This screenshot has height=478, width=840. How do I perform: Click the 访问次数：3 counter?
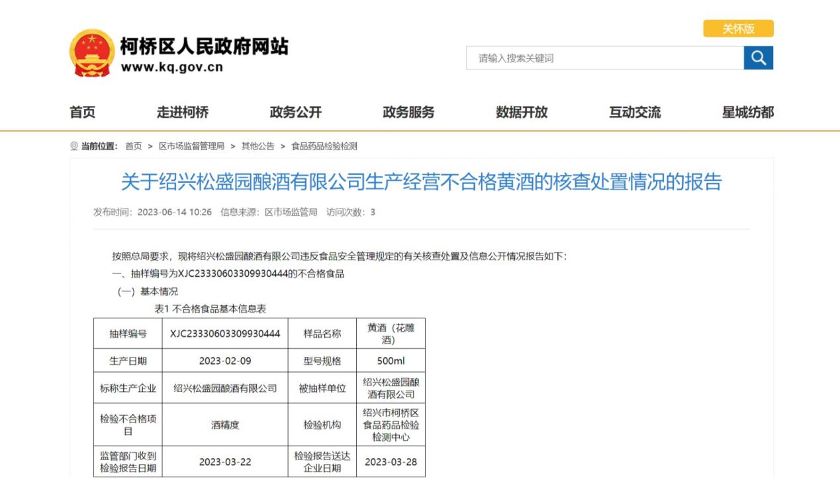click(x=351, y=212)
